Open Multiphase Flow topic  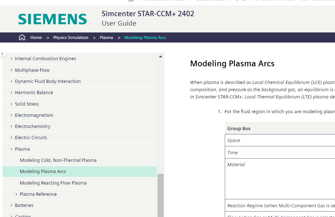(32, 70)
